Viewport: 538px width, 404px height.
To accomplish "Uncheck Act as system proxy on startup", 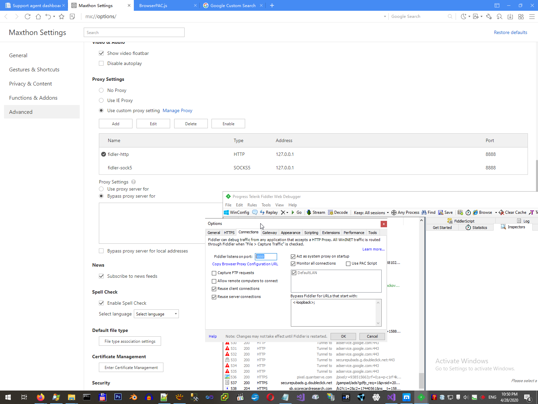I will 293,257.
